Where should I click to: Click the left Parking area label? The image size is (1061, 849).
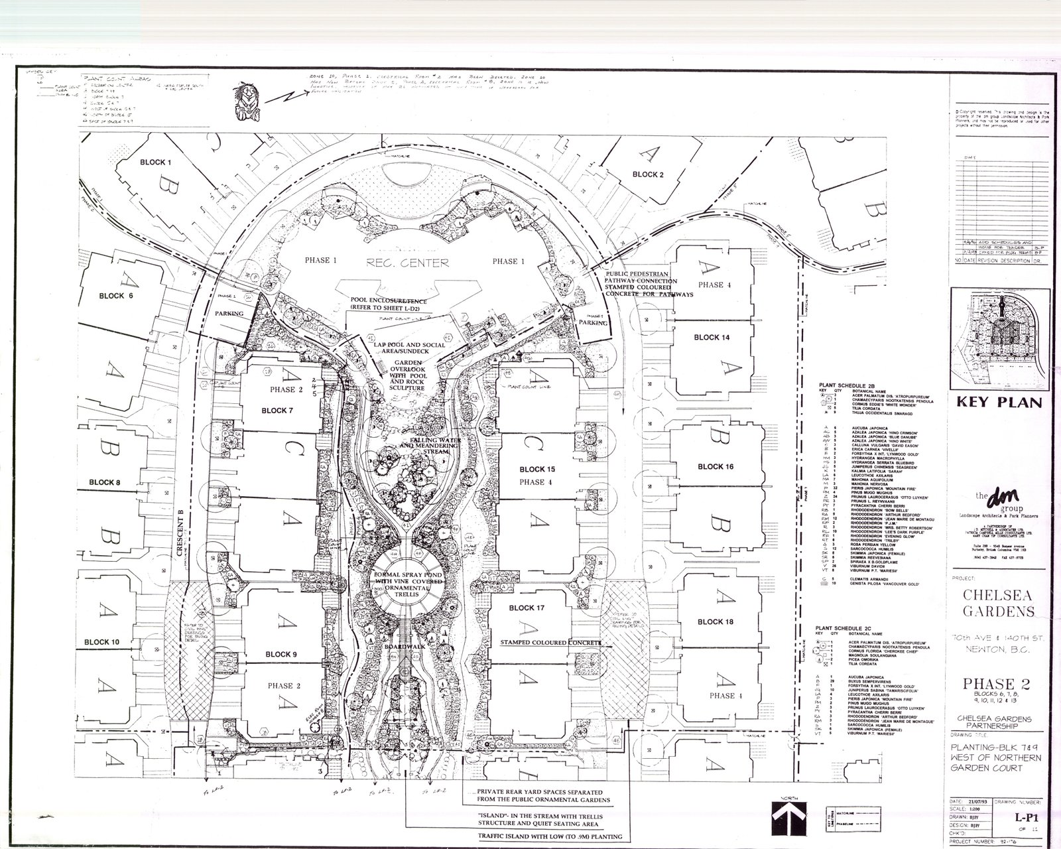pos(229,313)
